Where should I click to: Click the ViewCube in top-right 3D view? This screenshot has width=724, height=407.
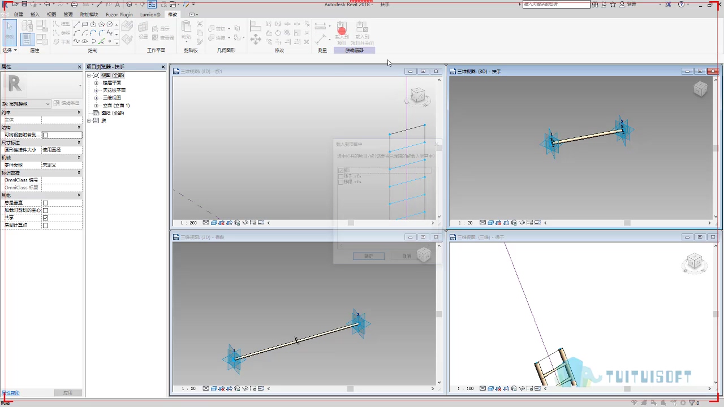[x=700, y=89]
